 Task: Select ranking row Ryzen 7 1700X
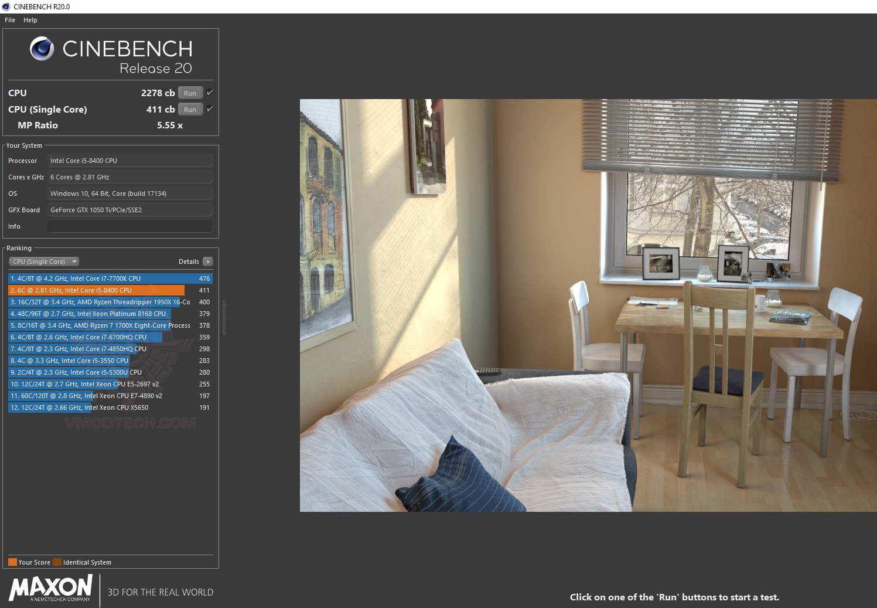click(x=110, y=325)
